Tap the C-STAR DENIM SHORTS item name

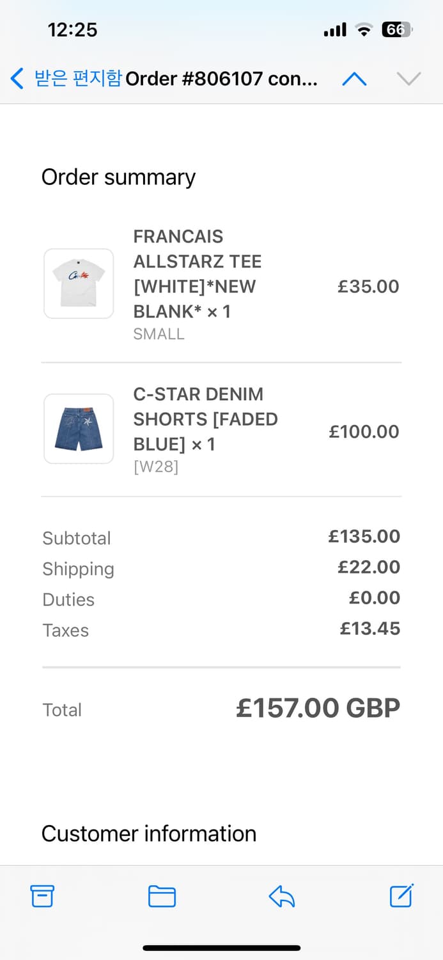tap(205, 419)
